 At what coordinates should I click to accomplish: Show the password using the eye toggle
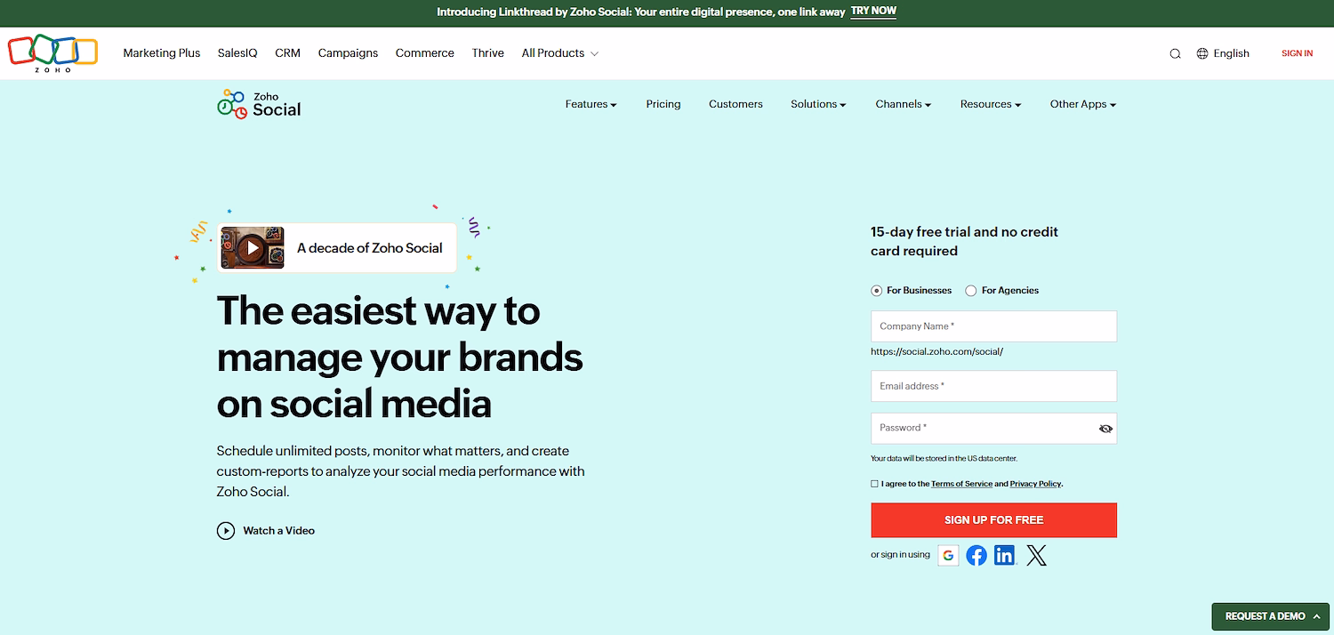pos(1105,429)
